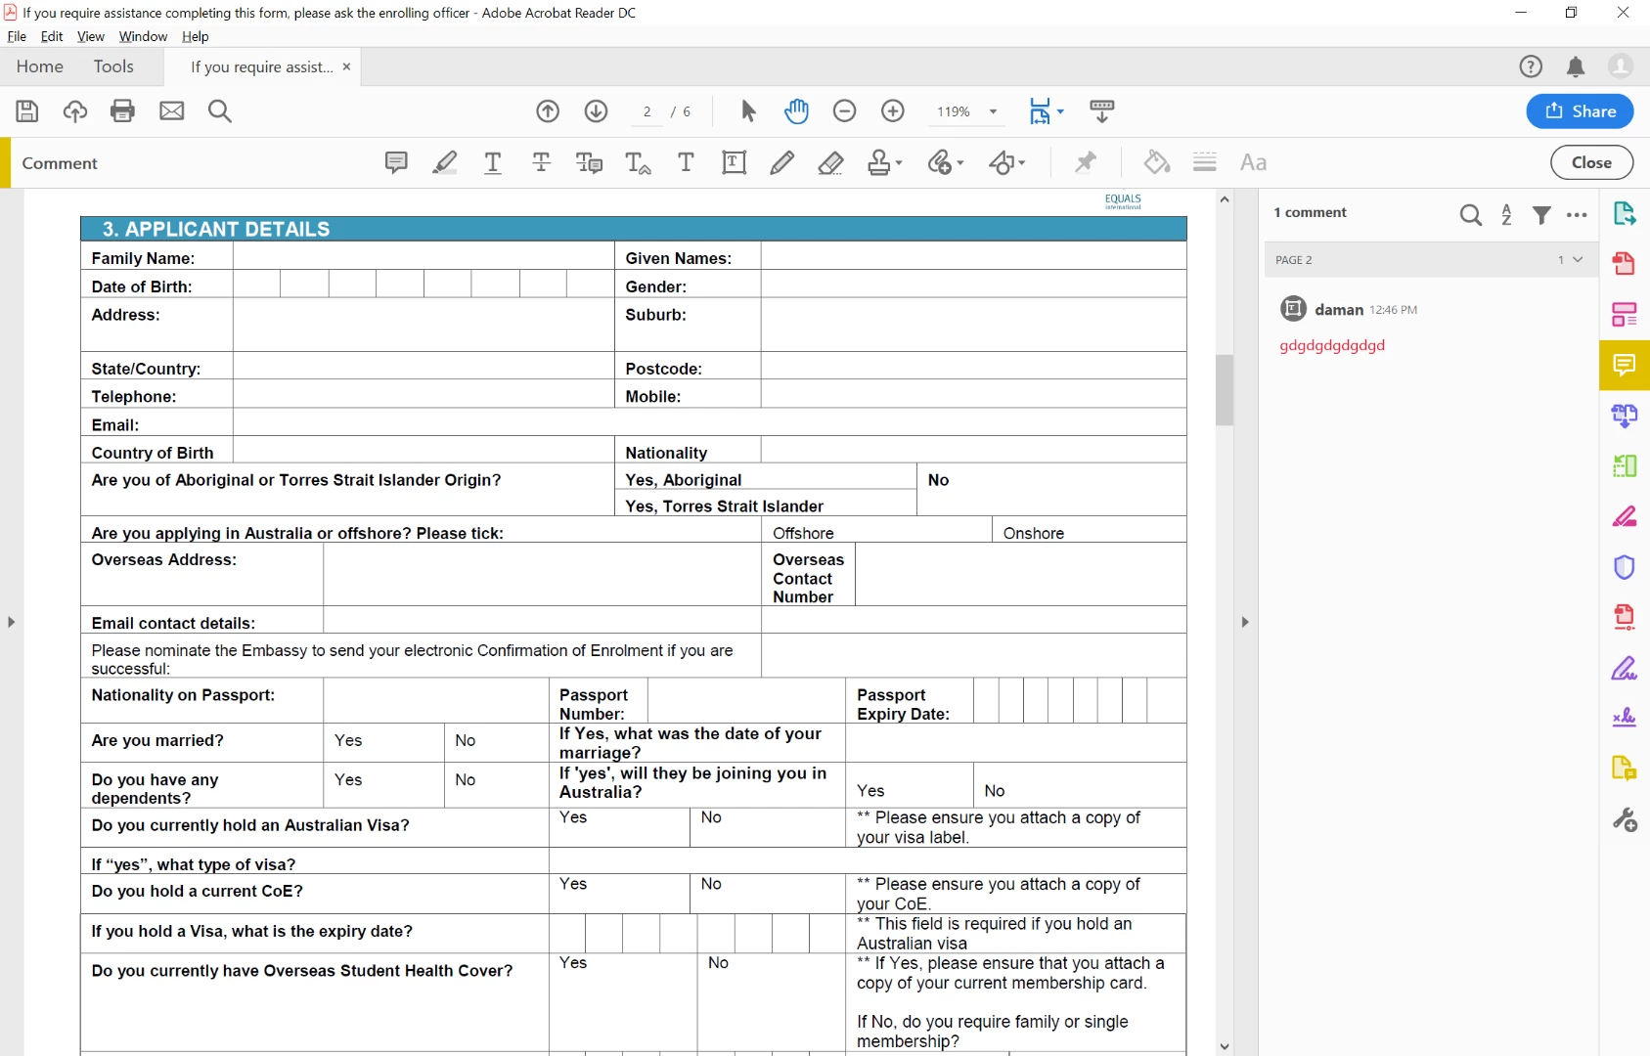This screenshot has width=1650, height=1056.
Task: Switch to the Tools tab
Action: coord(113,66)
